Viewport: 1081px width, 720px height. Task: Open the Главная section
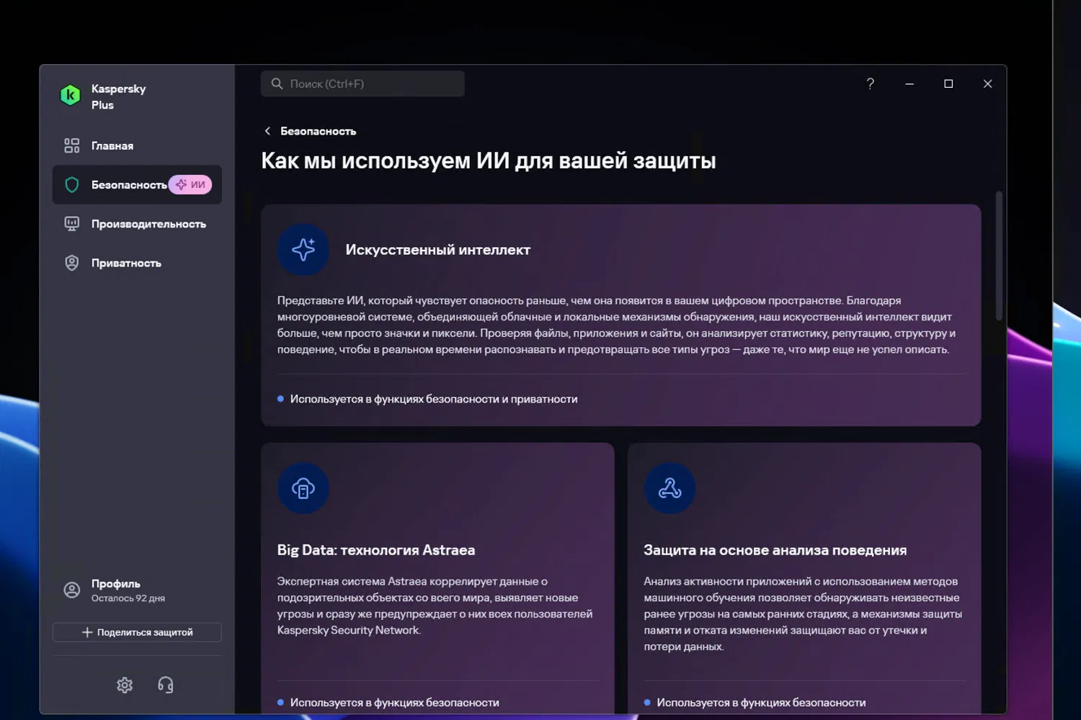pos(137,145)
